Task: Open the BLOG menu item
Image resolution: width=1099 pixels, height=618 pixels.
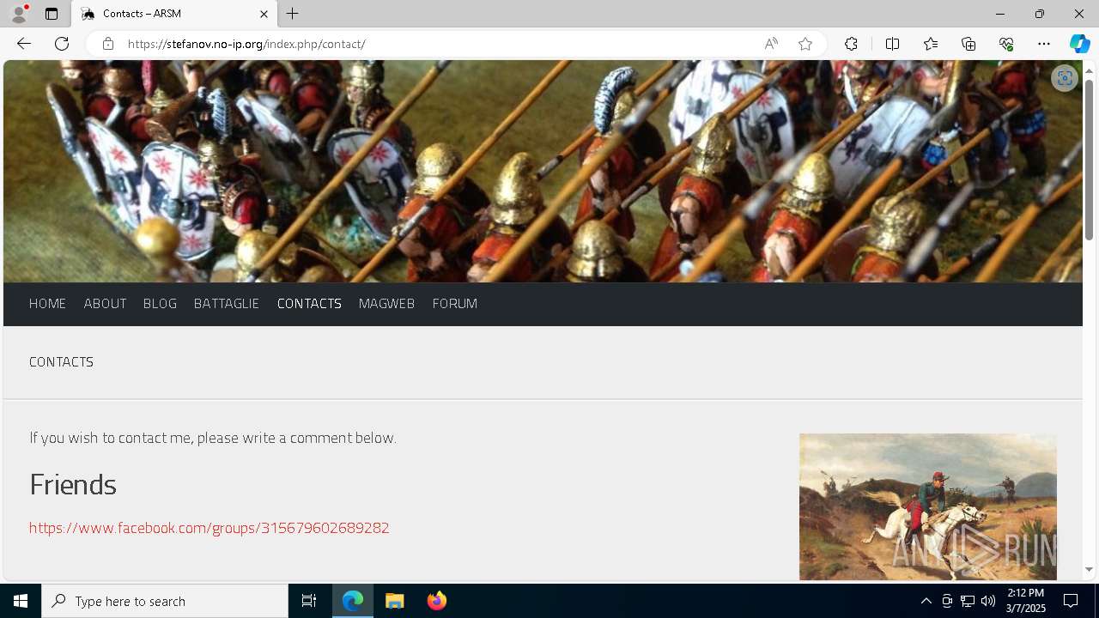Action: point(160,304)
